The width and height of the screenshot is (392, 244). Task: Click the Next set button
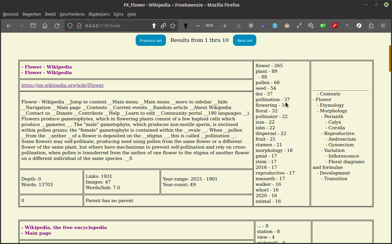[245, 40]
